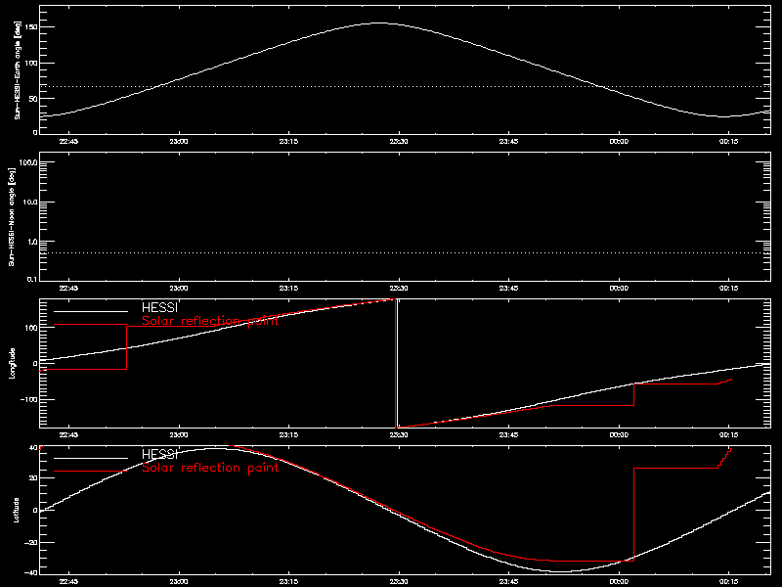Click the 150 tick label on Earth angle plot
782x587 pixels.
[31, 27]
